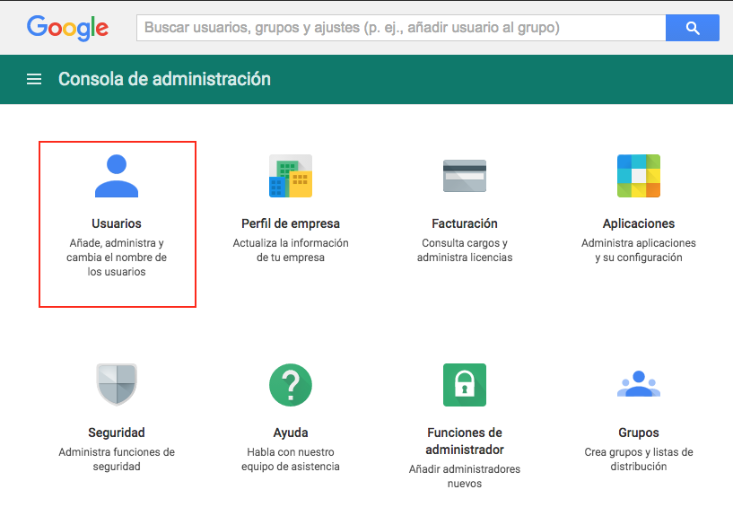Click the blue search magnifier button
This screenshot has height=507, width=733.
pyautogui.click(x=693, y=28)
